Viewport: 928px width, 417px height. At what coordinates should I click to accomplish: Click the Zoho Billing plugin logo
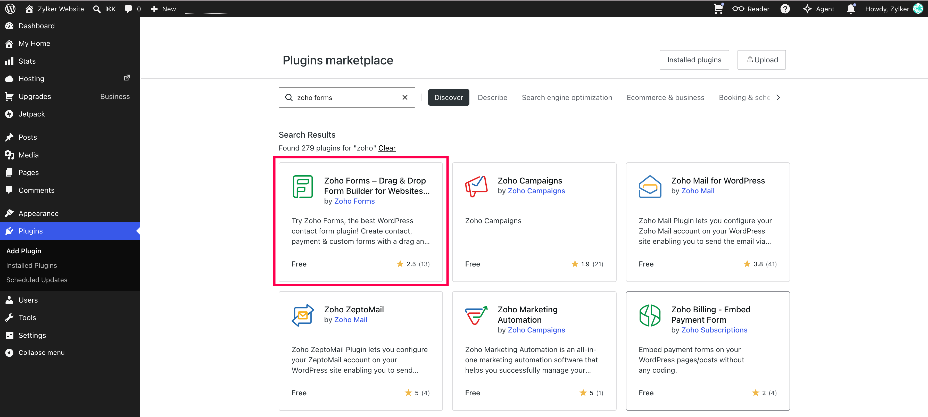[x=650, y=315]
